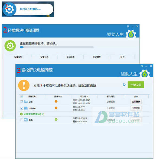Screen dimensions: 157x159
Task: Close the results window
Action: (x=151, y=66)
